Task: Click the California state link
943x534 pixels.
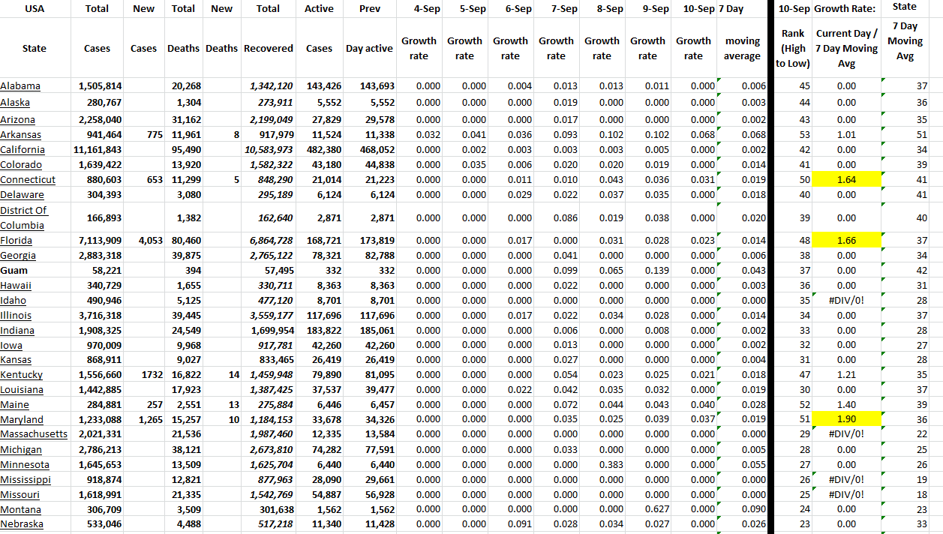Action: pyautogui.click(x=23, y=150)
